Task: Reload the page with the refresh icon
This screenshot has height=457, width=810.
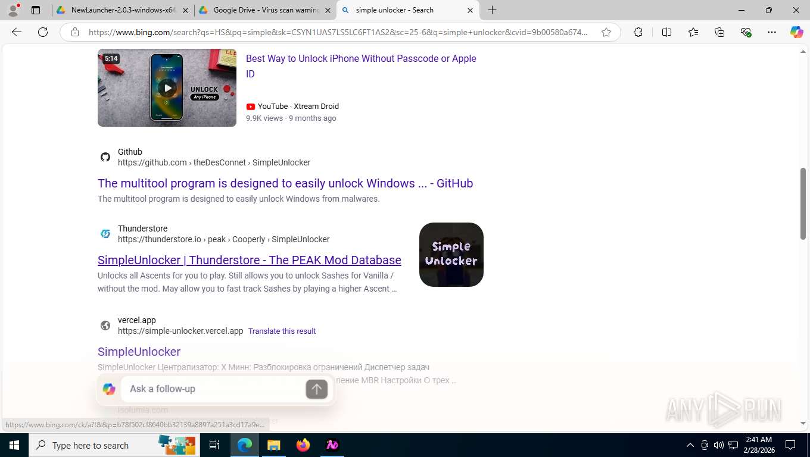Action: click(x=43, y=32)
